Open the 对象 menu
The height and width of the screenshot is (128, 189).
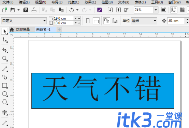pyautogui.click(x=74, y=2)
